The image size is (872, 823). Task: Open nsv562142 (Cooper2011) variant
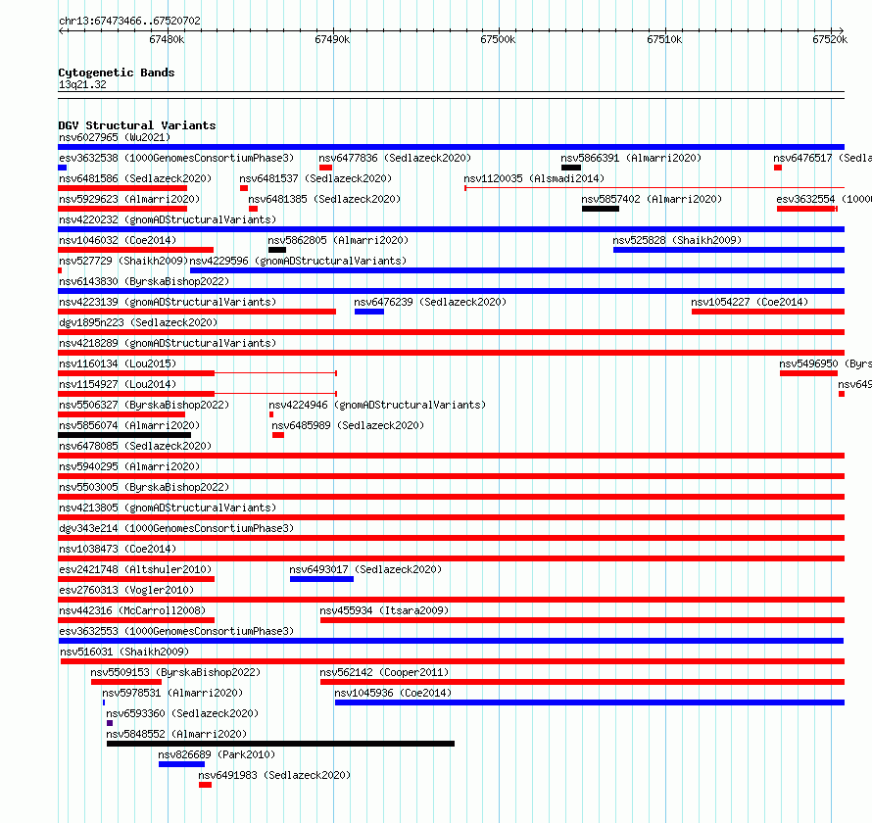[x=384, y=672]
